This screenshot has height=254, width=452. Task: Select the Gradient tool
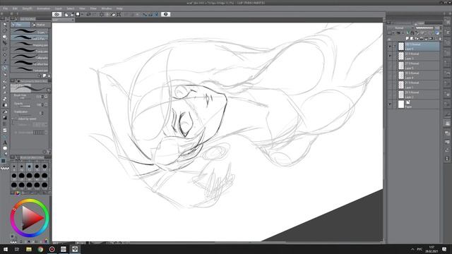(x=5, y=118)
